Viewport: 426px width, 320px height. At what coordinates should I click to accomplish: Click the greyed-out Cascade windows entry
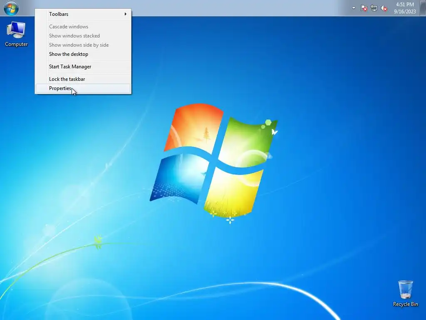coord(83,27)
